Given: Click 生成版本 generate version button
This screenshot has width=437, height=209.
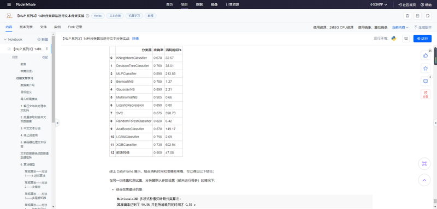Looking at the screenshot, I should [423, 27].
